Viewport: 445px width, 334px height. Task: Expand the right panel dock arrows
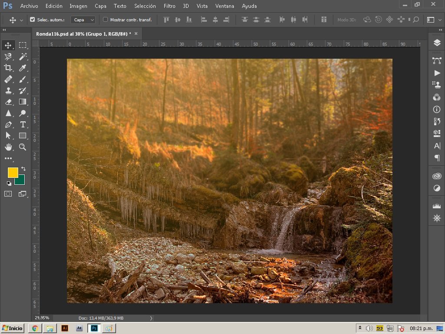441,30
